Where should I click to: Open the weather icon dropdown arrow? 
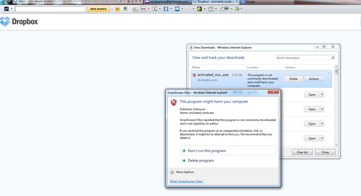click(x=231, y=9)
